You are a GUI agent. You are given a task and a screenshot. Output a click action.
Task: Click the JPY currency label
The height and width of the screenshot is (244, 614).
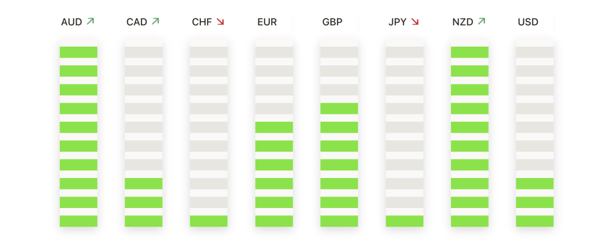click(x=397, y=22)
